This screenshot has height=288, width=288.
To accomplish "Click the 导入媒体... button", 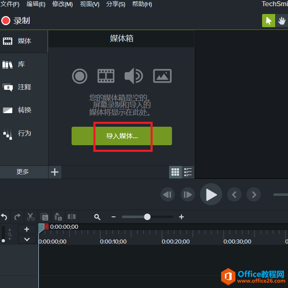I will pos(122,136).
